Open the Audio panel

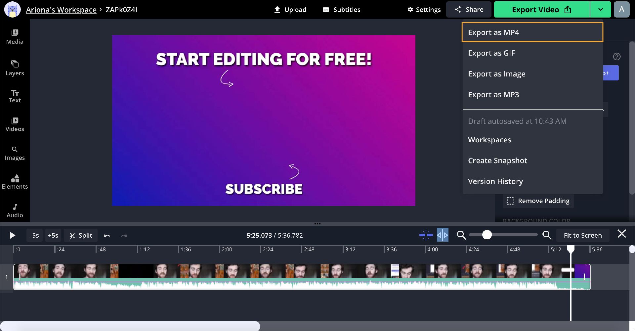click(x=15, y=211)
